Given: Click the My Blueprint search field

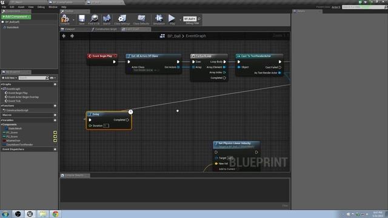Looking at the screenshot, I should pos(32,78).
